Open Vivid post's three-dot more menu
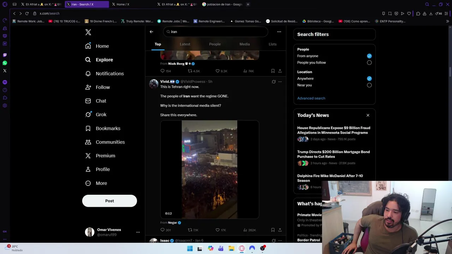 (280, 82)
